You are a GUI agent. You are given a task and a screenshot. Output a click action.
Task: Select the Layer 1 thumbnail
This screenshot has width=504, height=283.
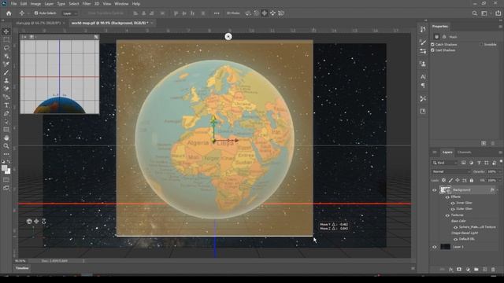tap(445, 247)
